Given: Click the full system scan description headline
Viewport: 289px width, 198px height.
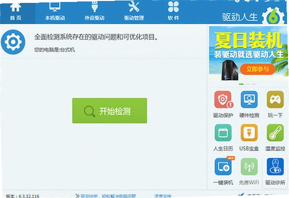Looking at the screenshot, I should pos(96,37).
